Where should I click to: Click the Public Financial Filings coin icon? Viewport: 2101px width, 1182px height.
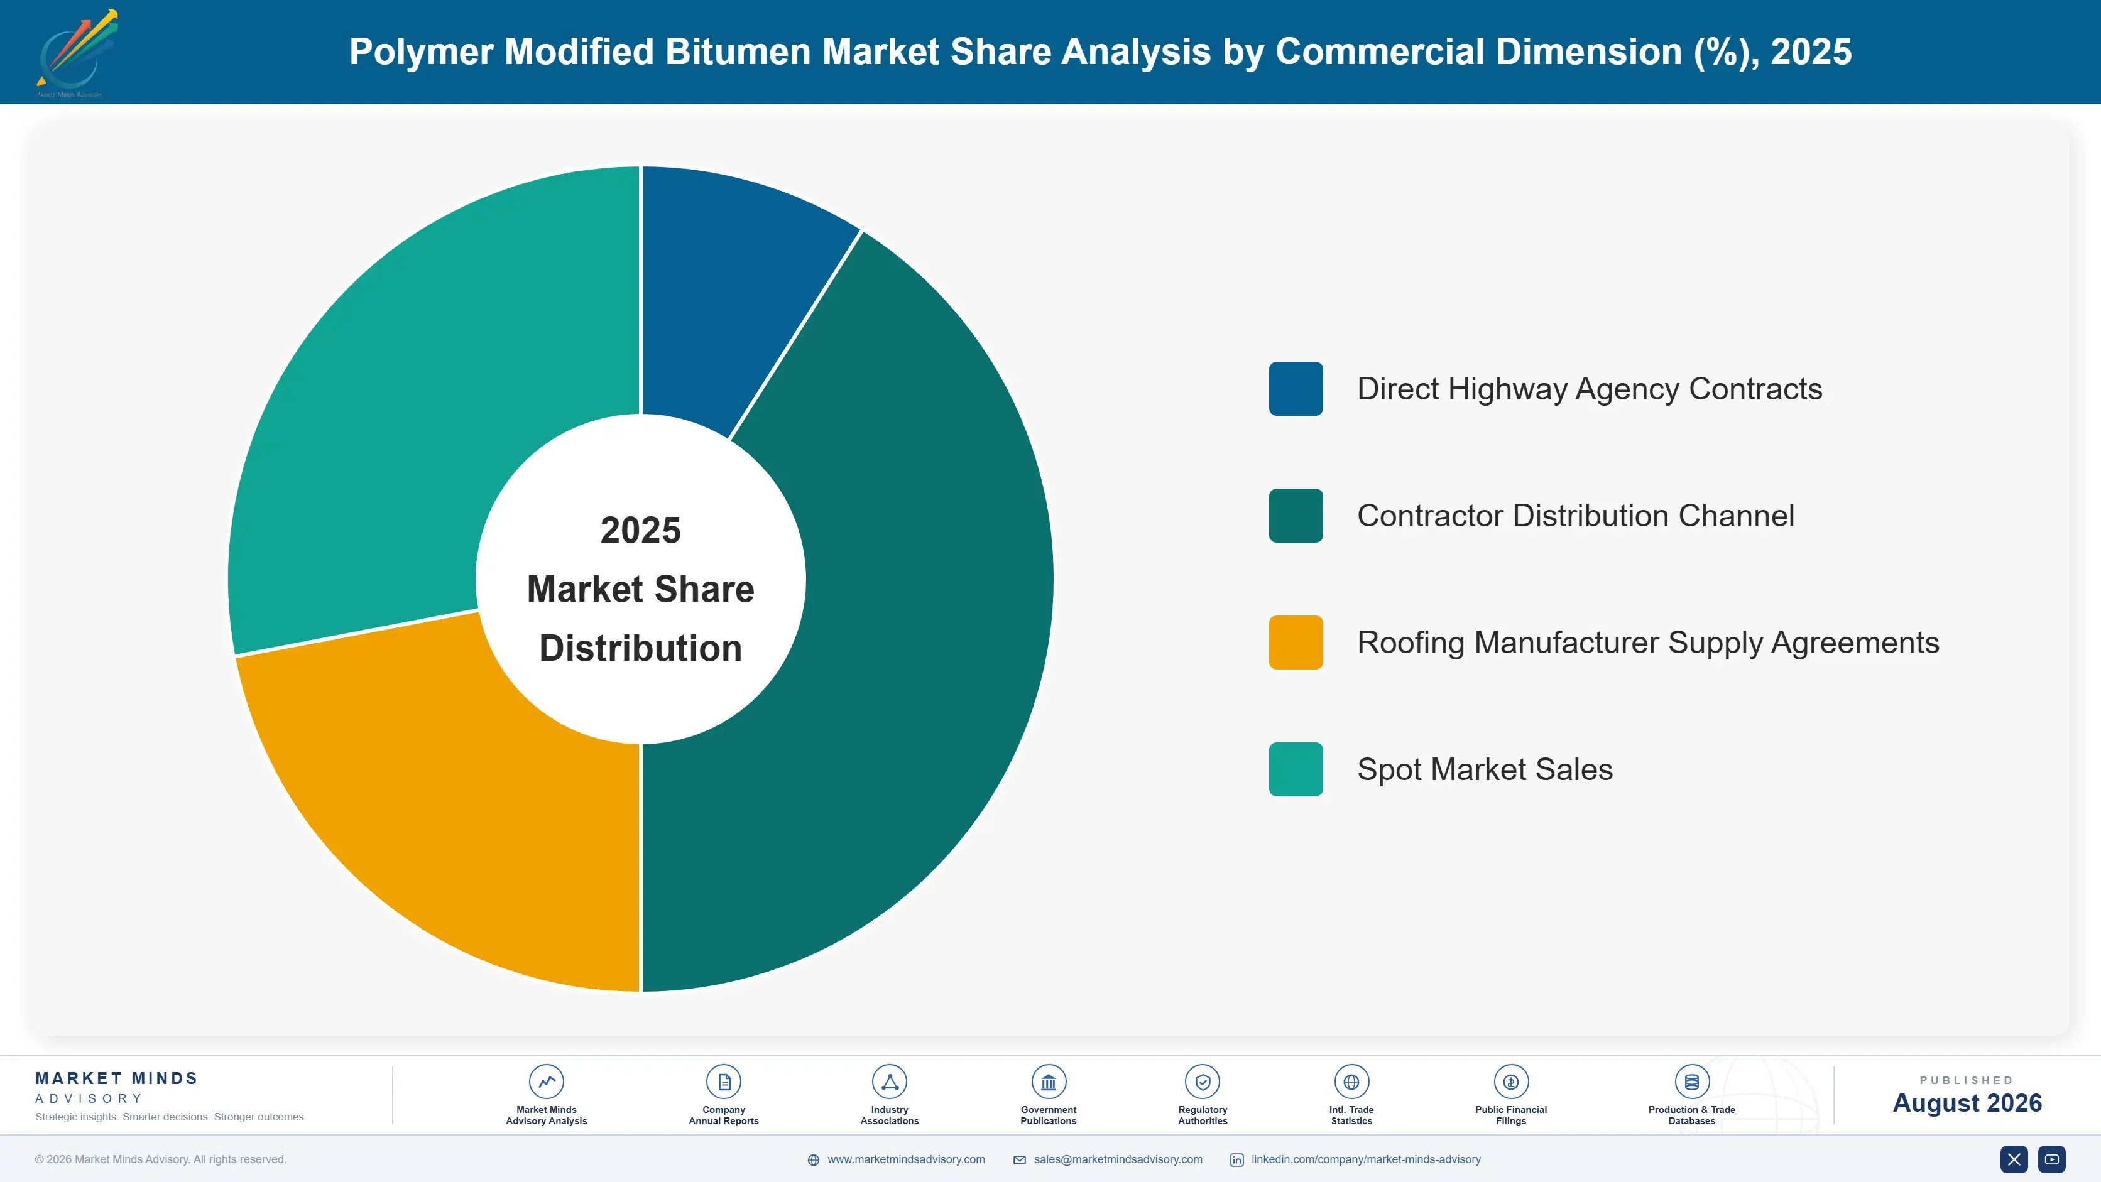(x=1510, y=1082)
